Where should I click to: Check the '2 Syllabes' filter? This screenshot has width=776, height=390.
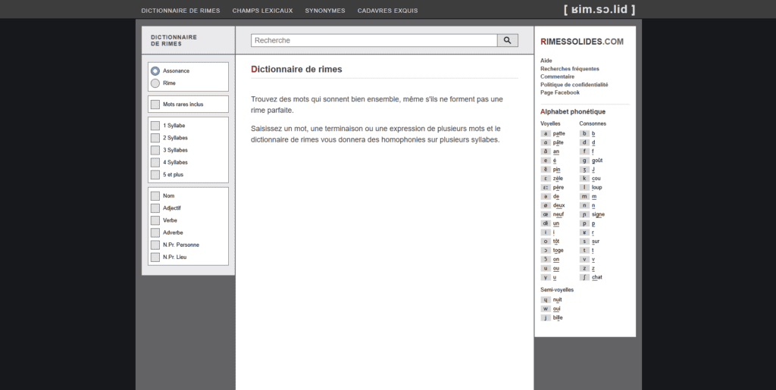click(x=155, y=138)
